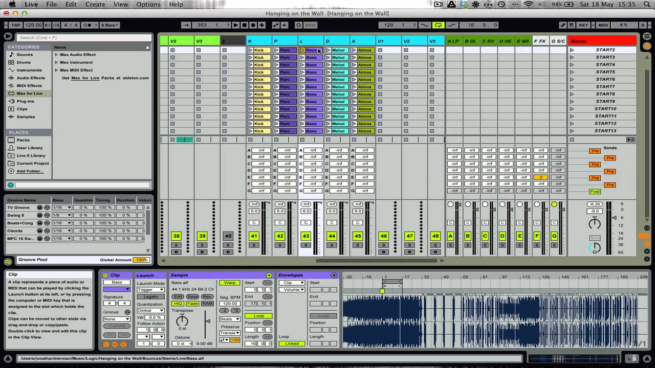Click the Follow arrow button in transport

tap(186, 25)
